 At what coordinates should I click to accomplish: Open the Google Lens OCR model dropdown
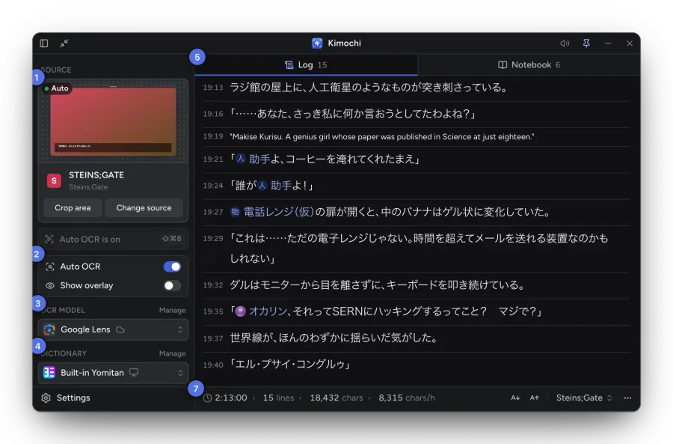(114, 329)
